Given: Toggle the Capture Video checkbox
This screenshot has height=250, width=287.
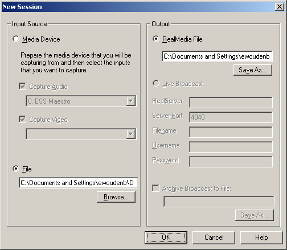Looking at the screenshot, I should click(x=22, y=120).
